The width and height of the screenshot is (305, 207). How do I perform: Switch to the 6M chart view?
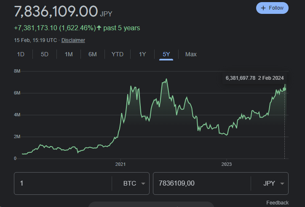pos(93,54)
